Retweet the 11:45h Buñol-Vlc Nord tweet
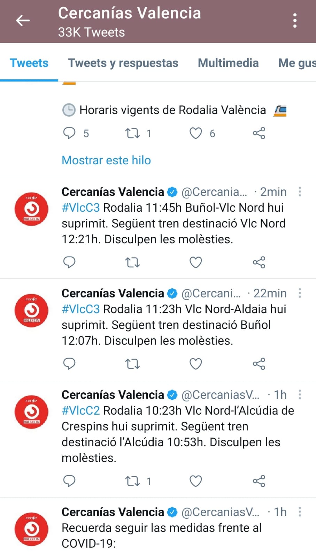316x557 pixels. tap(132, 262)
